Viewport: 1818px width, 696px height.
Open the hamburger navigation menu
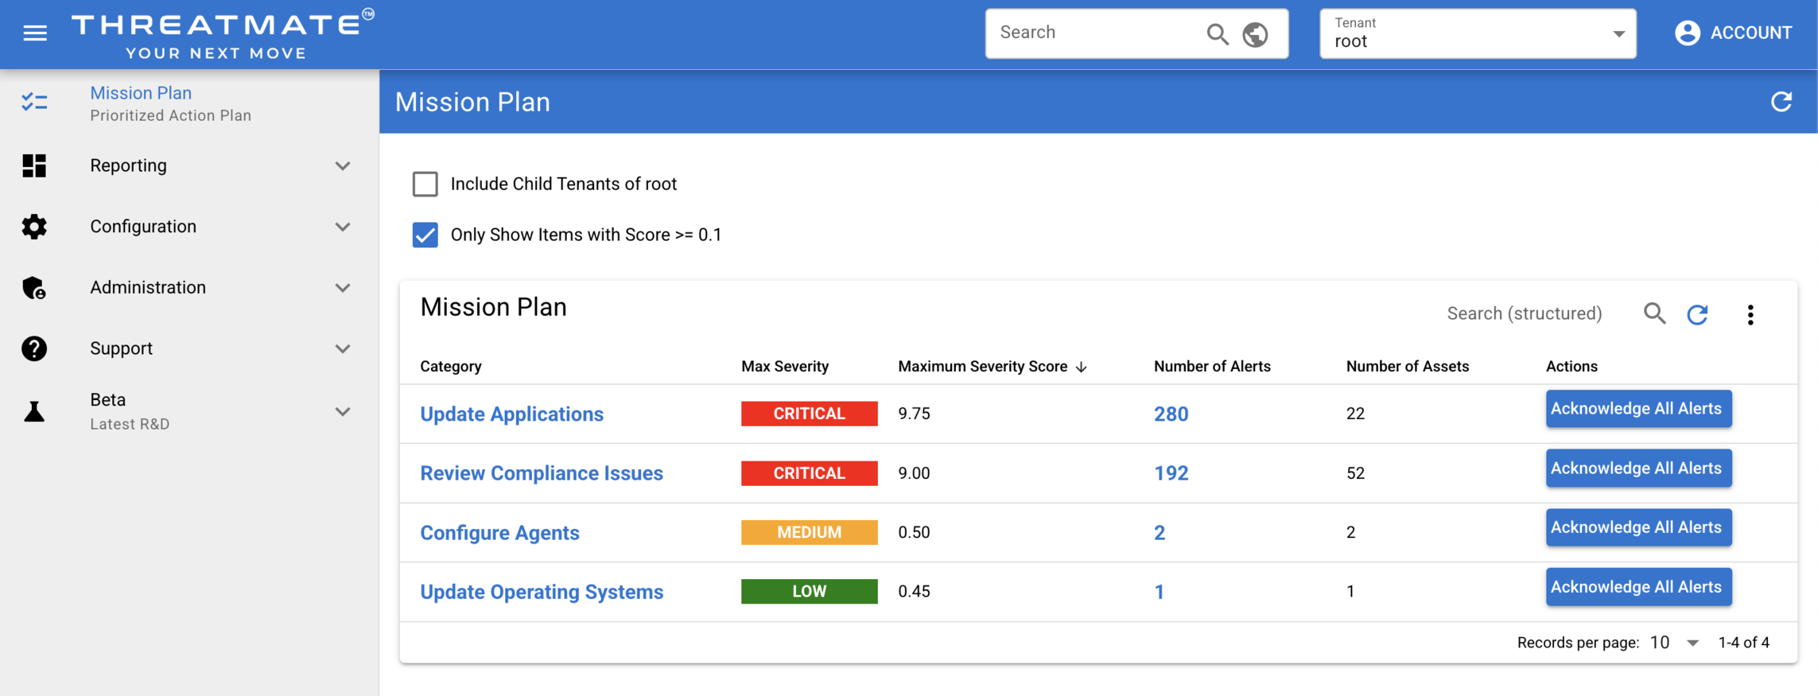click(x=35, y=33)
